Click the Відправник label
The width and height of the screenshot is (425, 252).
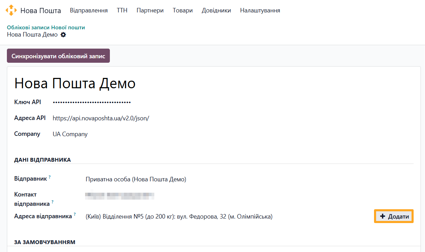[x=30, y=179]
